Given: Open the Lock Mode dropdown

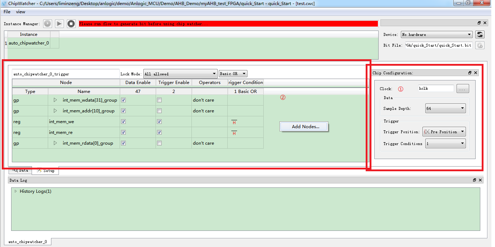Looking at the screenshot, I should 180,74.
